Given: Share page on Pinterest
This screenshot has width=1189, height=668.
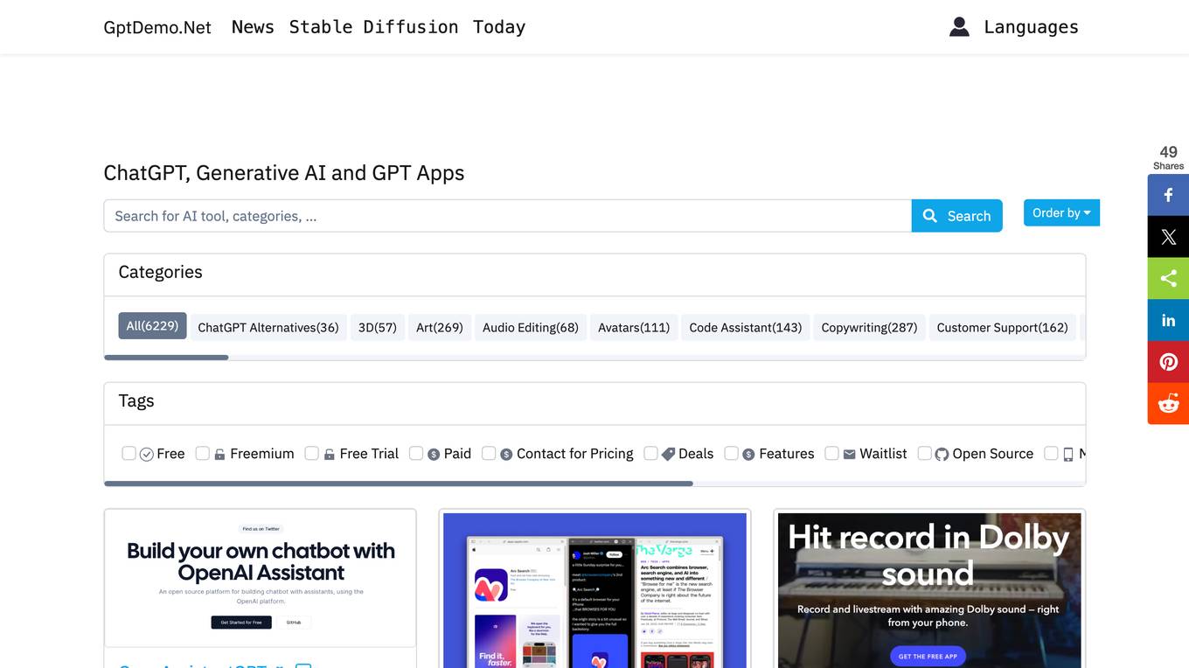Looking at the screenshot, I should pos(1168,362).
